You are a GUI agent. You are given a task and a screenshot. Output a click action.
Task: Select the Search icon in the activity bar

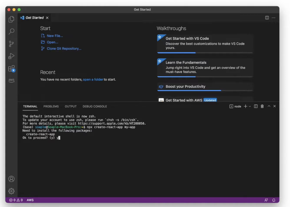pos(11,31)
